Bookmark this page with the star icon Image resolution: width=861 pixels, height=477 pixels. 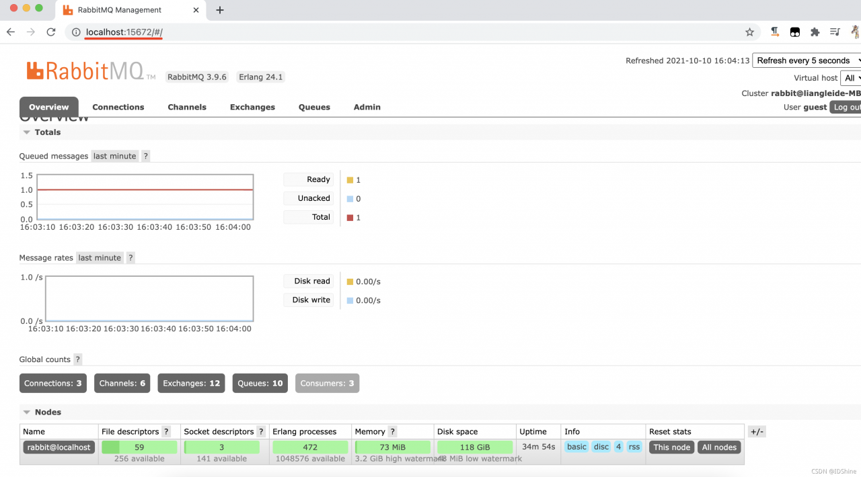749,32
